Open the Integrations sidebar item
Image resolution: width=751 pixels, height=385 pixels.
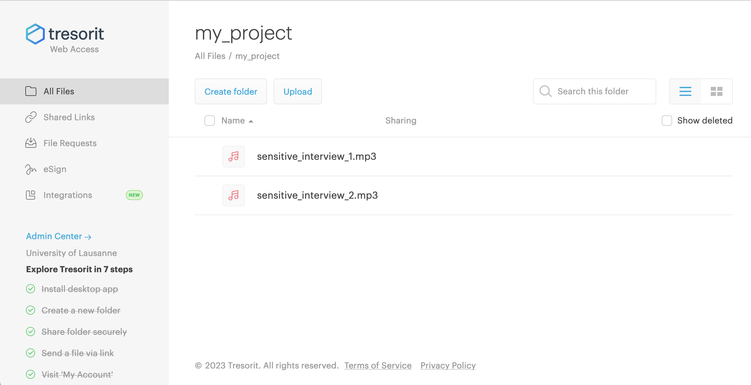(x=68, y=195)
